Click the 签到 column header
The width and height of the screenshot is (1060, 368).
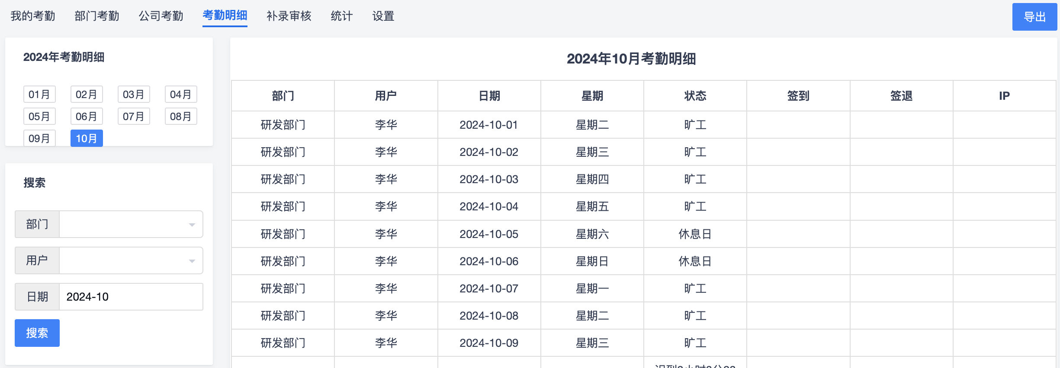click(x=798, y=96)
